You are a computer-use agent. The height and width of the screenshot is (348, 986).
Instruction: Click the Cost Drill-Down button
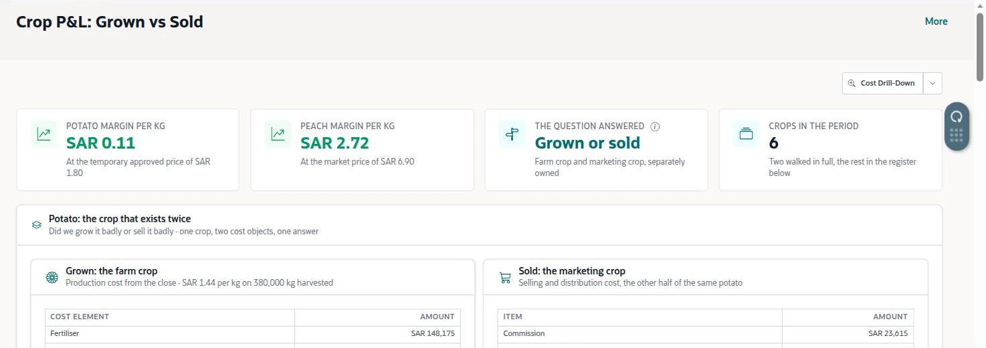(882, 83)
